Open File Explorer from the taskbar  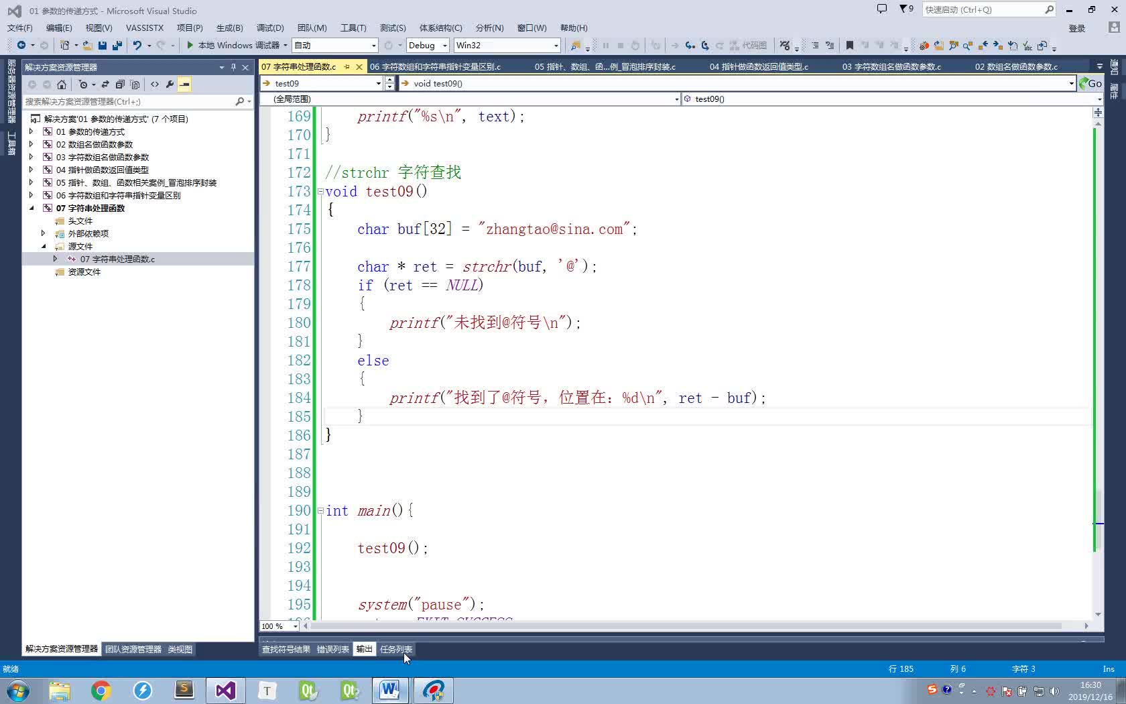[x=60, y=690]
